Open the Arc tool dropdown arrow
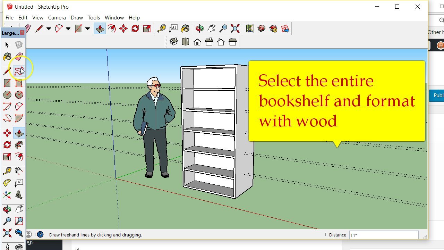Viewport: 444px width, 250px height. 68,29
